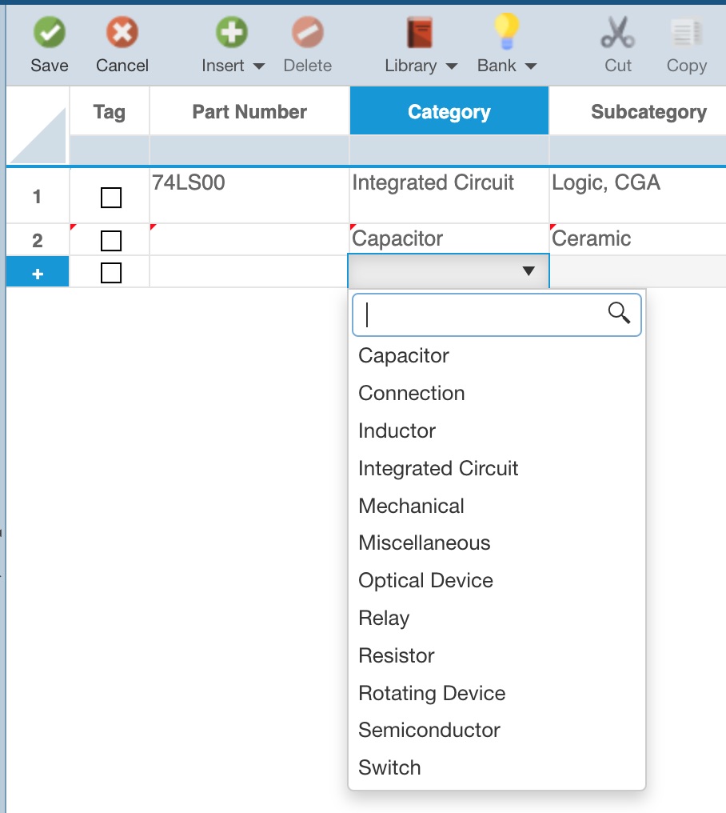Click the Part Number column header

point(249,112)
